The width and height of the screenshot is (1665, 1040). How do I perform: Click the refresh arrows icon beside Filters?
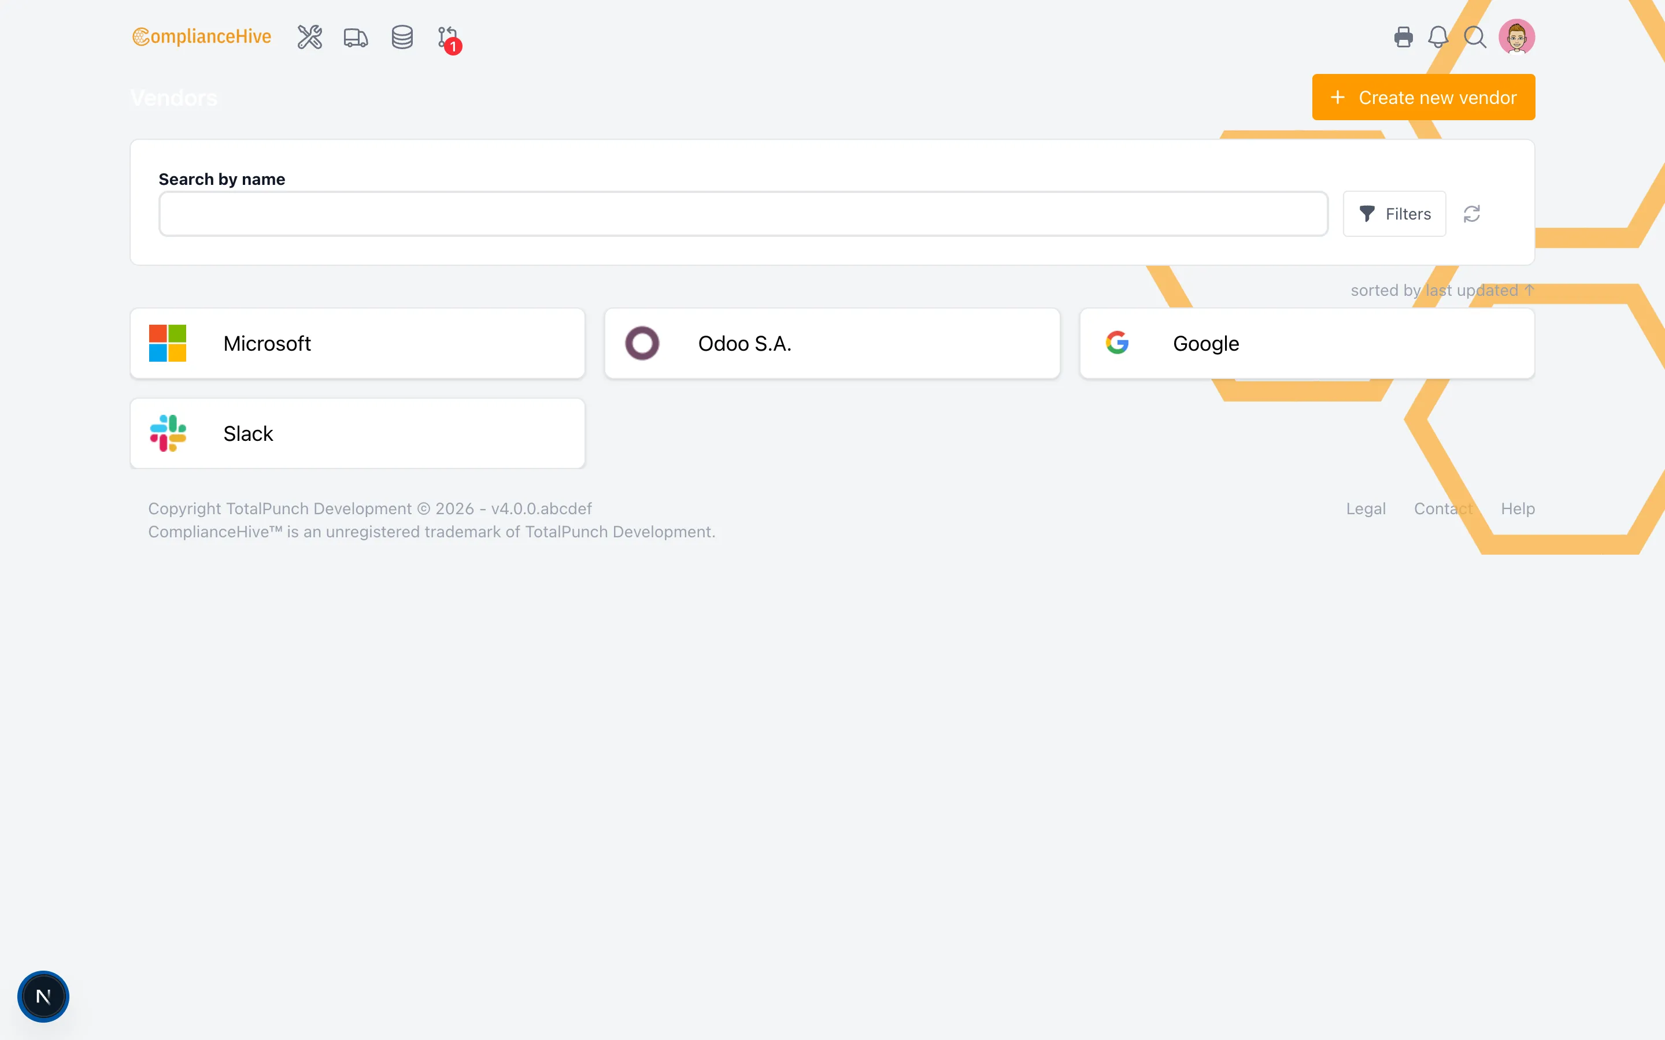[1472, 214]
